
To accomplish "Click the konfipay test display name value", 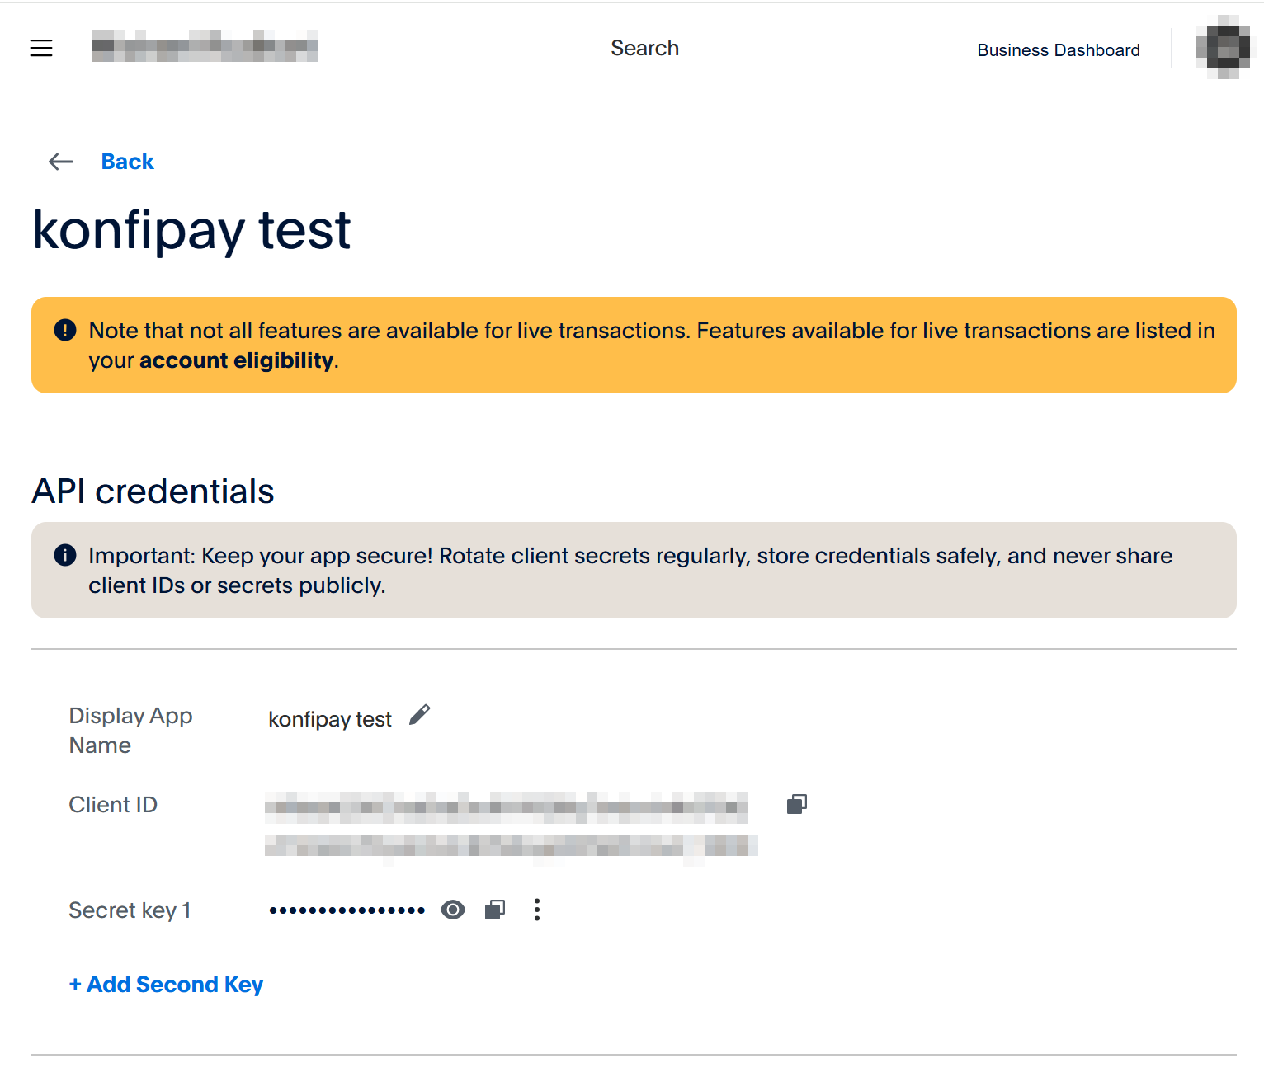I will click(x=329, y=719).
